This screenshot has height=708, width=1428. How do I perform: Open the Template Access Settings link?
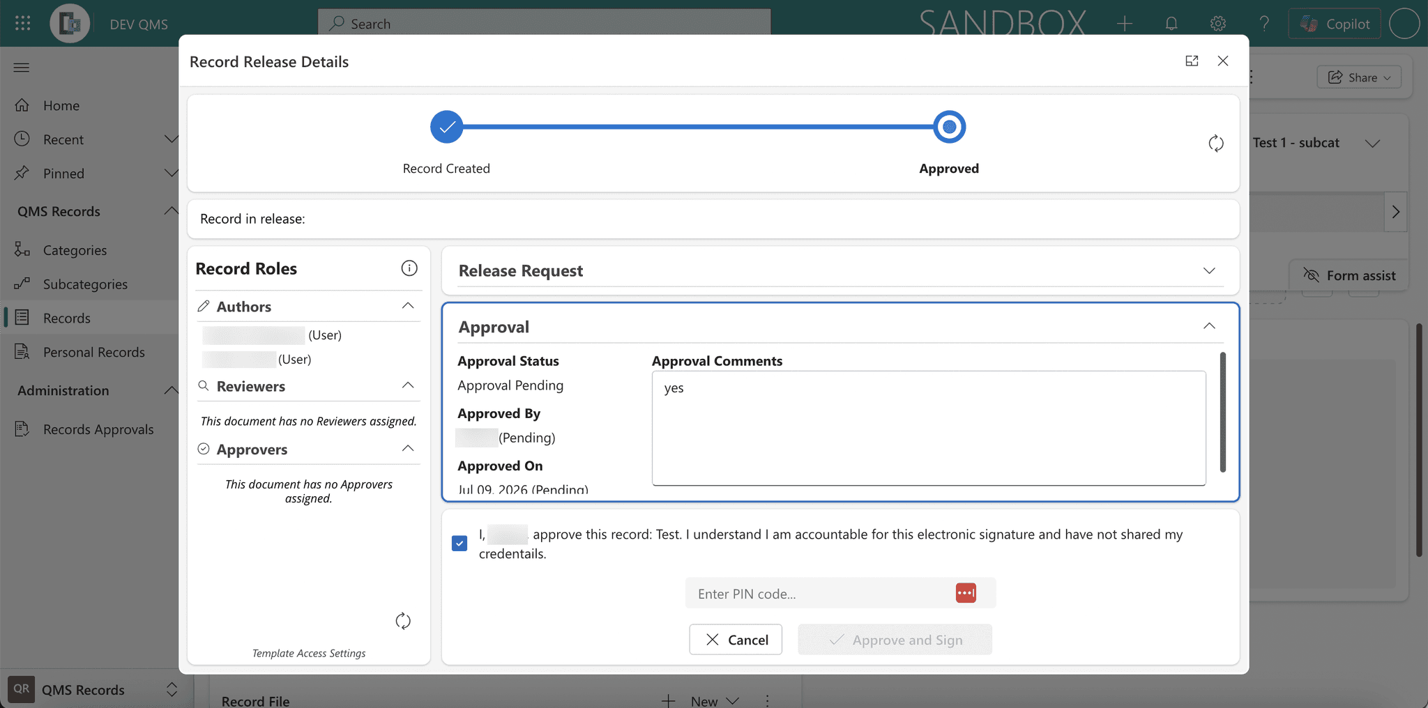point(309,653)
